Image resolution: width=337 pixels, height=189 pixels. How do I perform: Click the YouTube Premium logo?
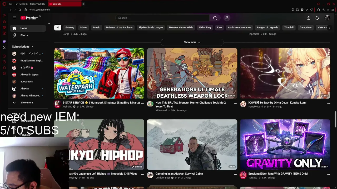pyautogui.click(x=29, y=18)
